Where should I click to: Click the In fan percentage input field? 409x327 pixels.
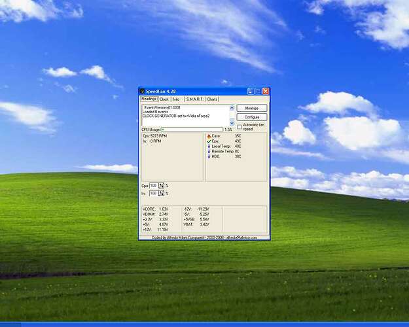click(x=154, y=193)
